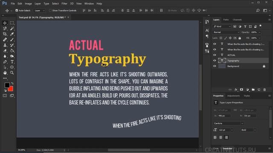This screenshot has height=153, width=273.
Task: Click the foreground color swatch
Action: coord(7,85)
